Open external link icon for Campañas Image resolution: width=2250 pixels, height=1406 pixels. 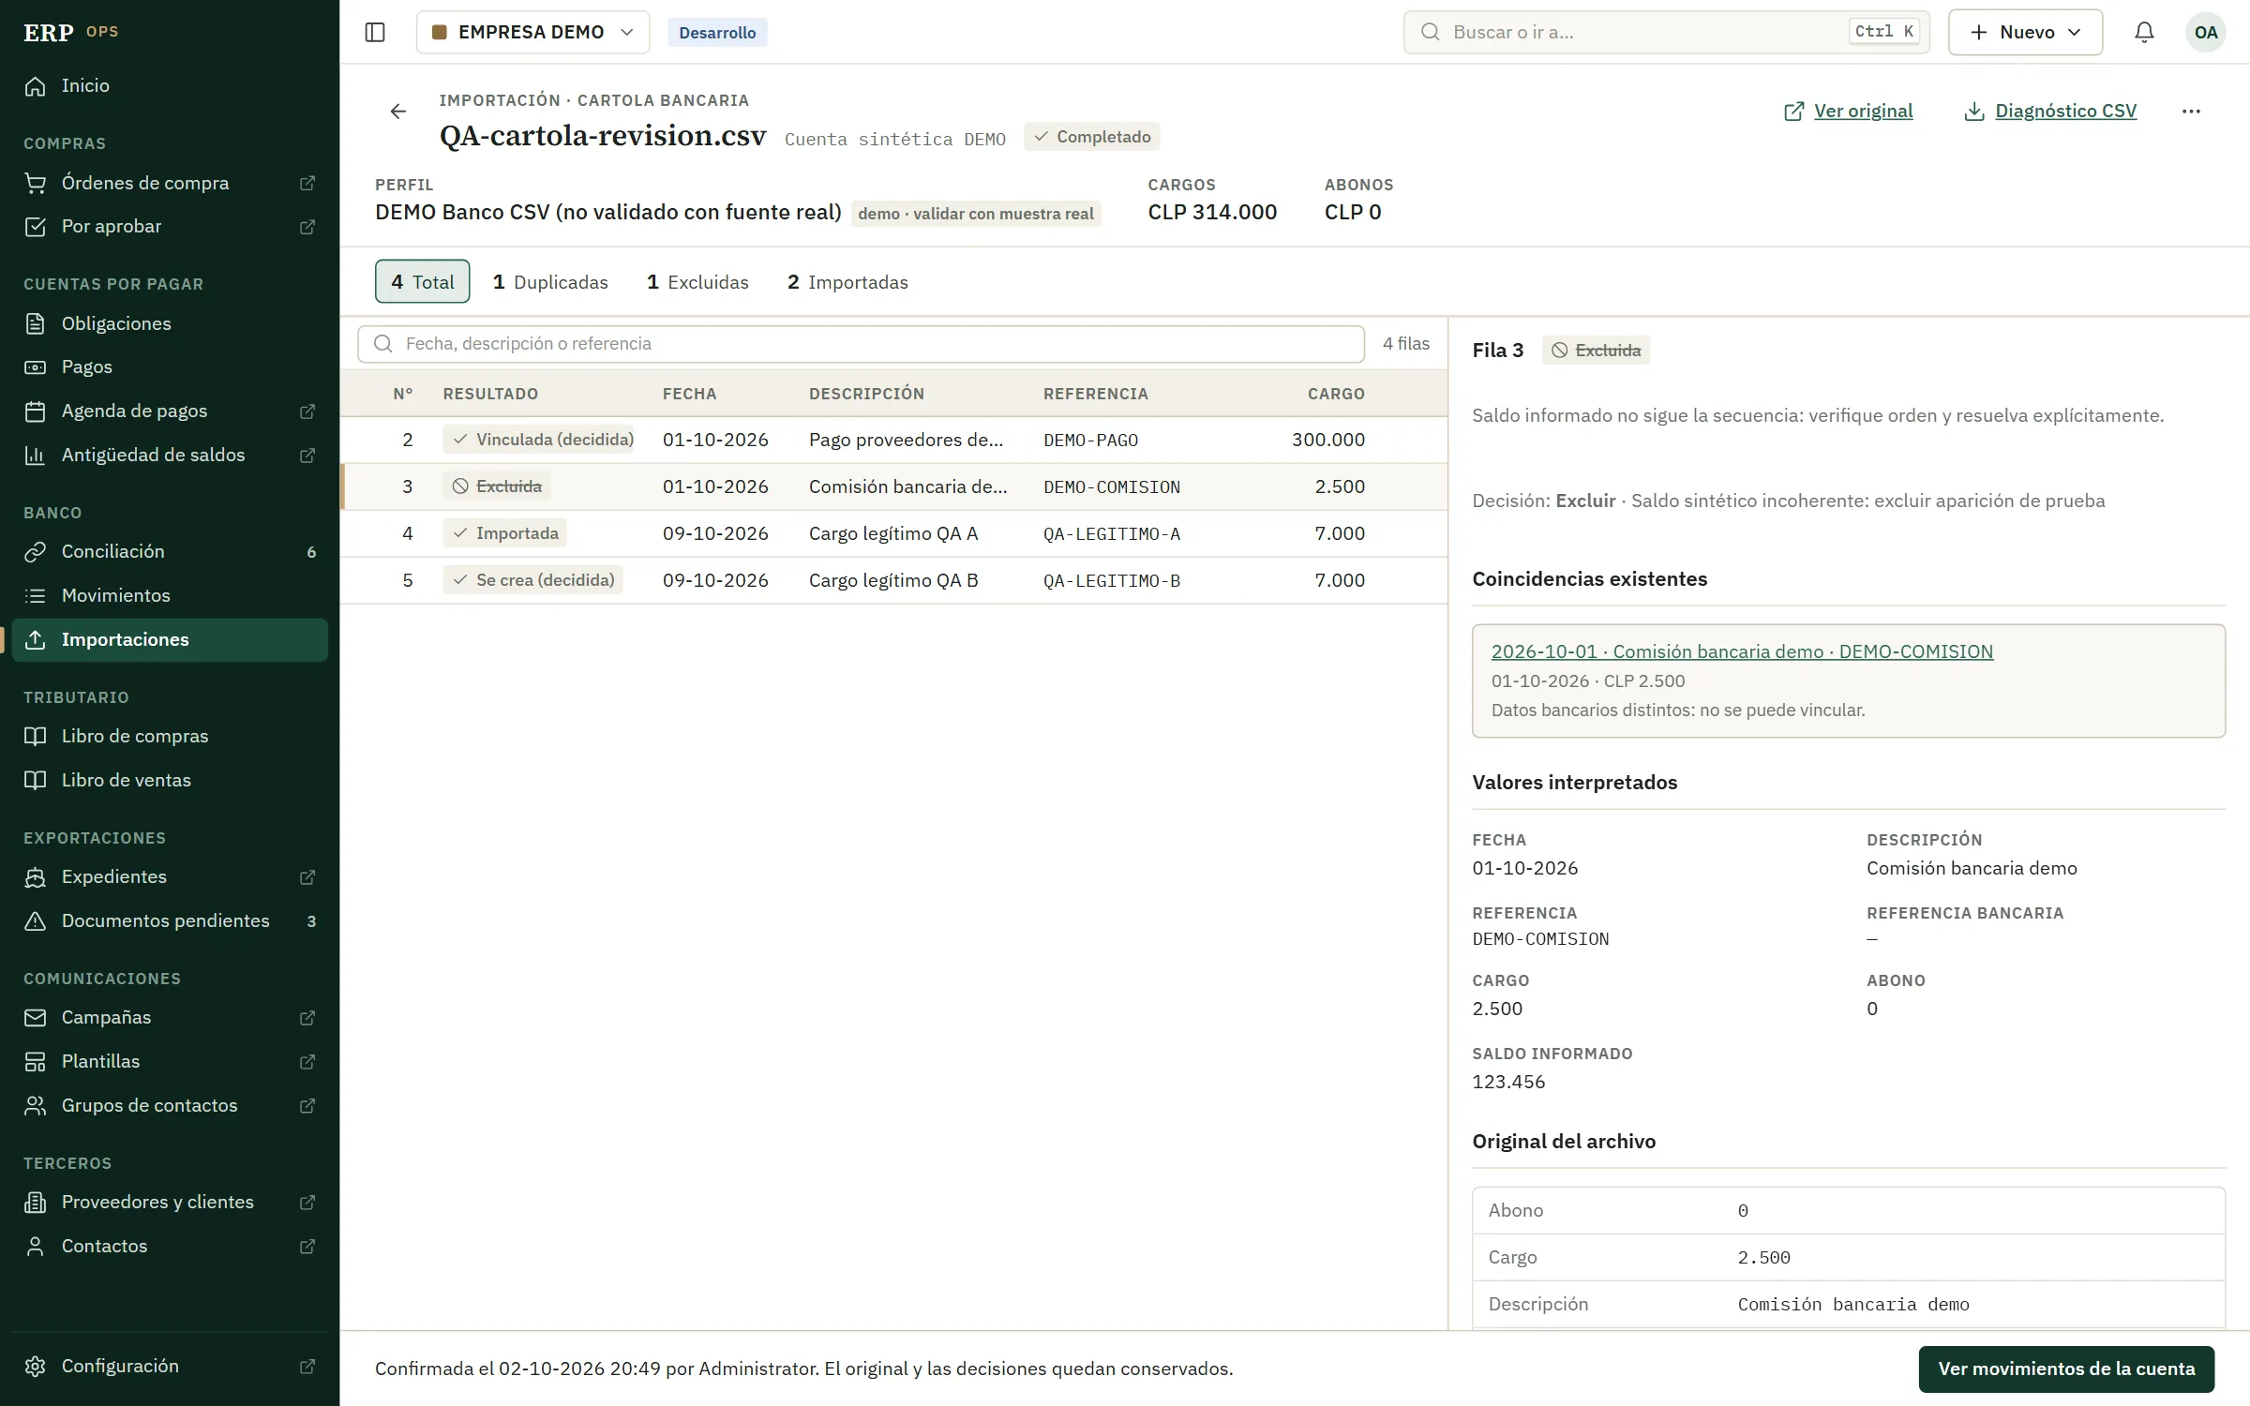coord(307,1018)
